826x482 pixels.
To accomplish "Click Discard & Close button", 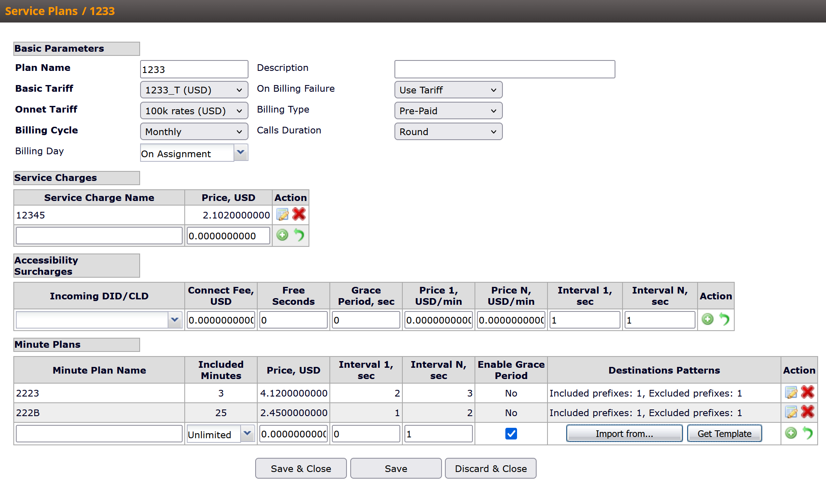I will (490, 469).
